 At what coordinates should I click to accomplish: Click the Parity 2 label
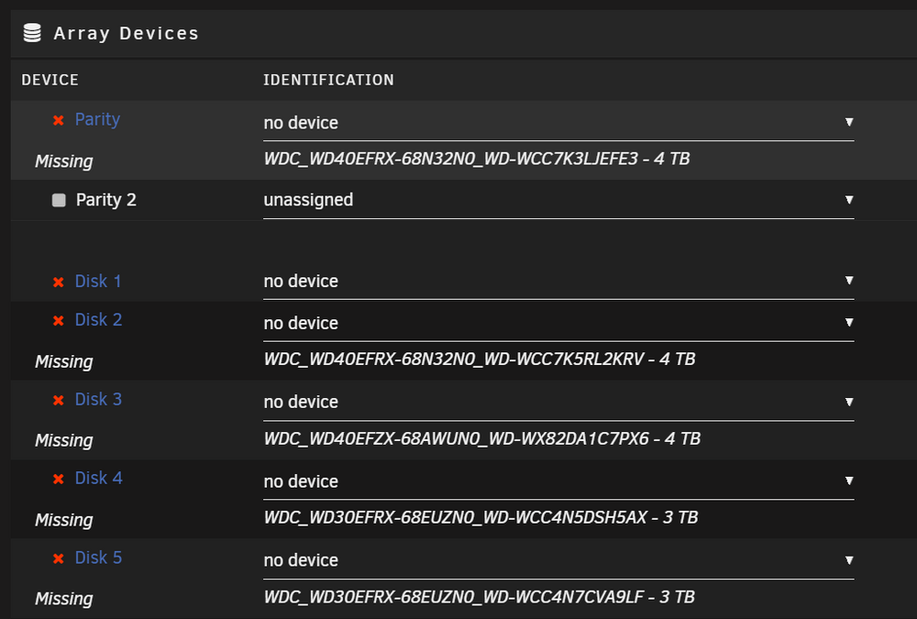[x=105, y=200]
